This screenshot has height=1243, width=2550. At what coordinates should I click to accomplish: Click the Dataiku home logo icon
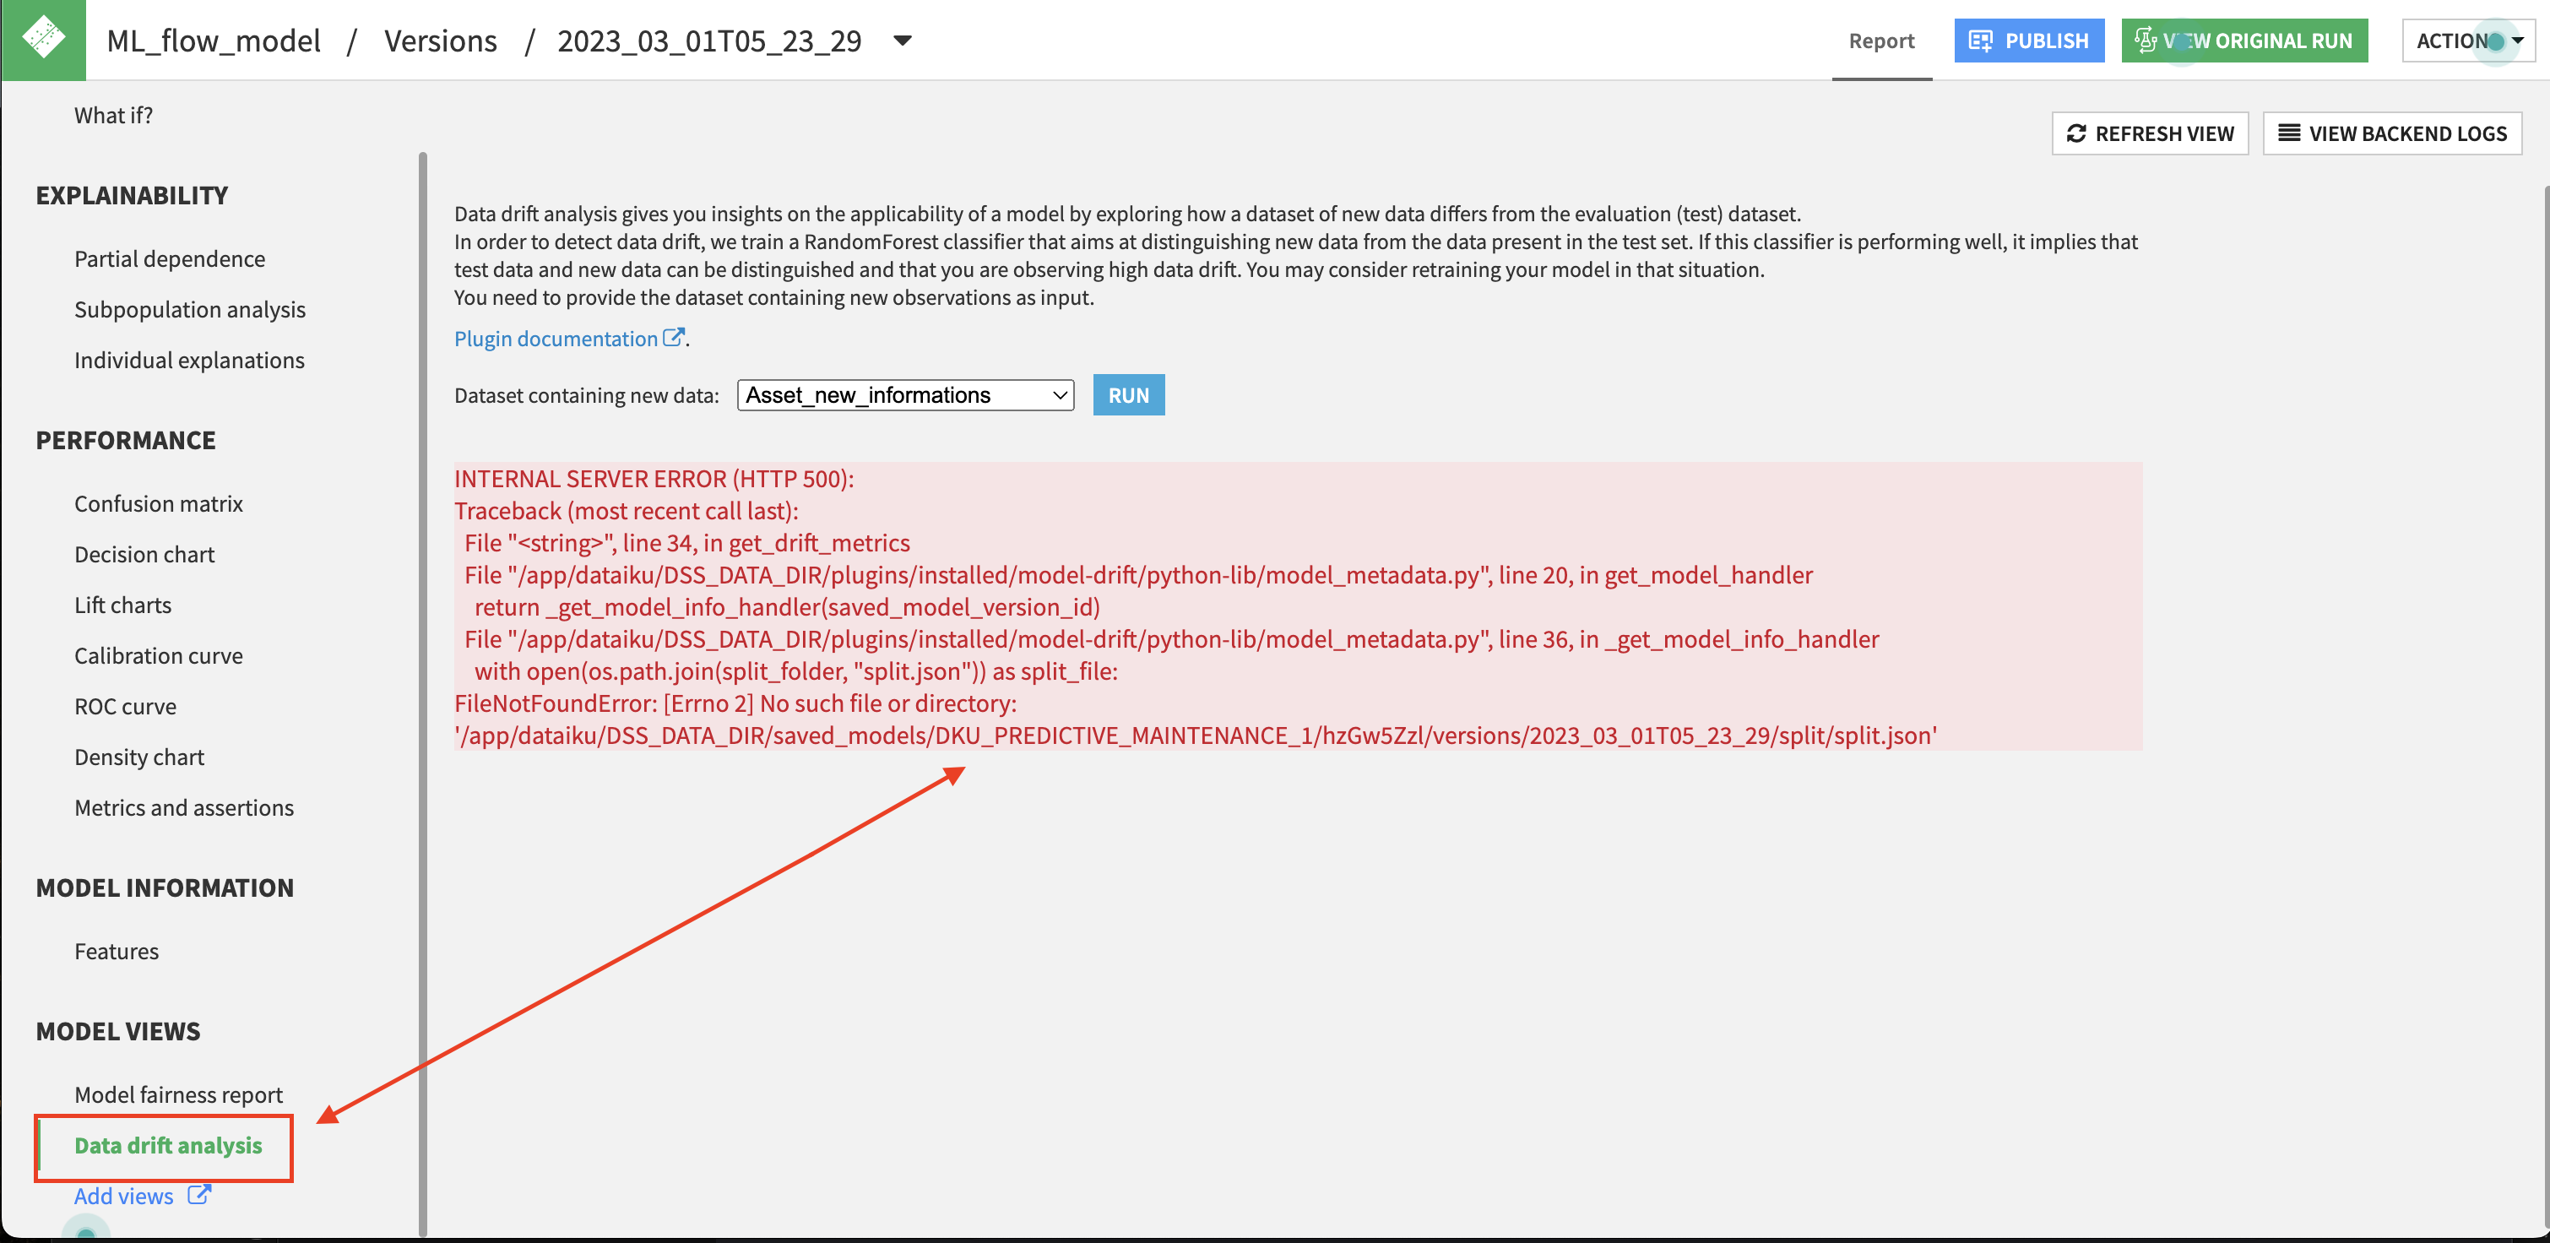click(44, 40)
